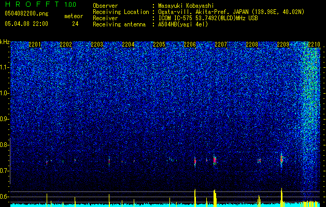
Task: Click the 2209 time marker
Action: click(x=283, y=45)
